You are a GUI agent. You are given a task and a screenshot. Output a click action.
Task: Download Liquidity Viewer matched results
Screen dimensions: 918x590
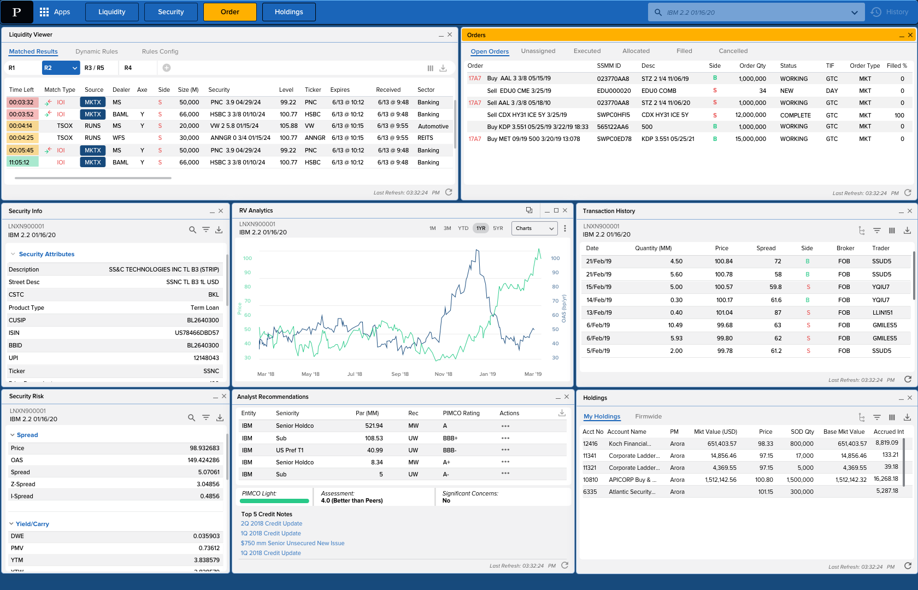(x=443, y=68)
